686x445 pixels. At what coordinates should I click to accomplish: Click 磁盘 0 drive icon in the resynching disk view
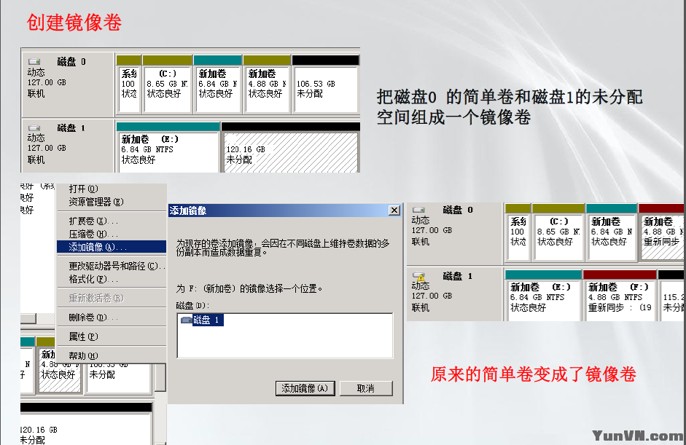(418, 210)
